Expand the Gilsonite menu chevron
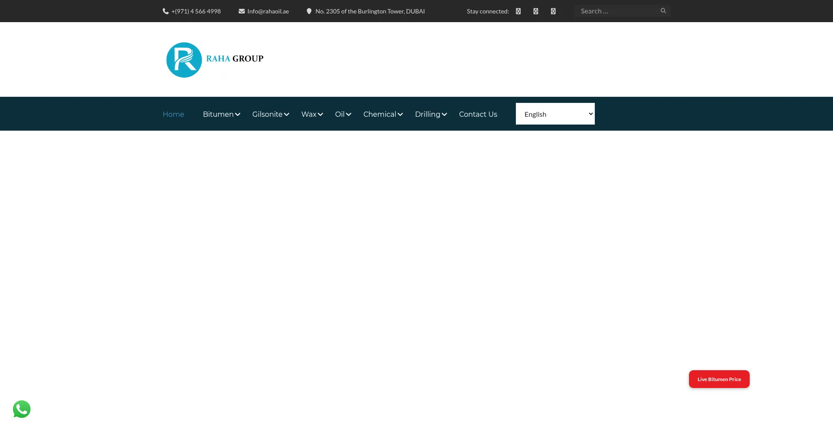The width and height of the screenshot is (833, 431). [x=287, y=115]
